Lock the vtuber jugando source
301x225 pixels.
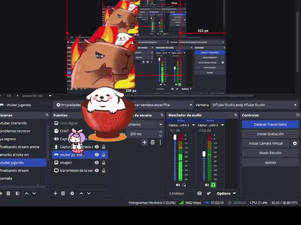[x=104, y=155]
